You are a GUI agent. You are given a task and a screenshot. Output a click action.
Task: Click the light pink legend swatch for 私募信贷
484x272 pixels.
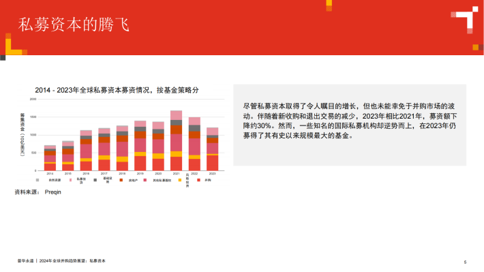click(x=70, y=180)
